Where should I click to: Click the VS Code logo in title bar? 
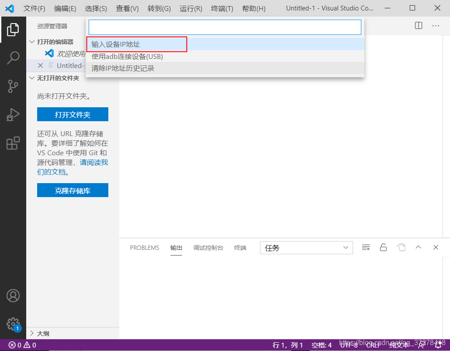pyautogui.click(x=10, y=8)
